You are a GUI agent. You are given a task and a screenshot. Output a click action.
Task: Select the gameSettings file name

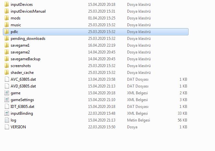click(x=22, y=100)
